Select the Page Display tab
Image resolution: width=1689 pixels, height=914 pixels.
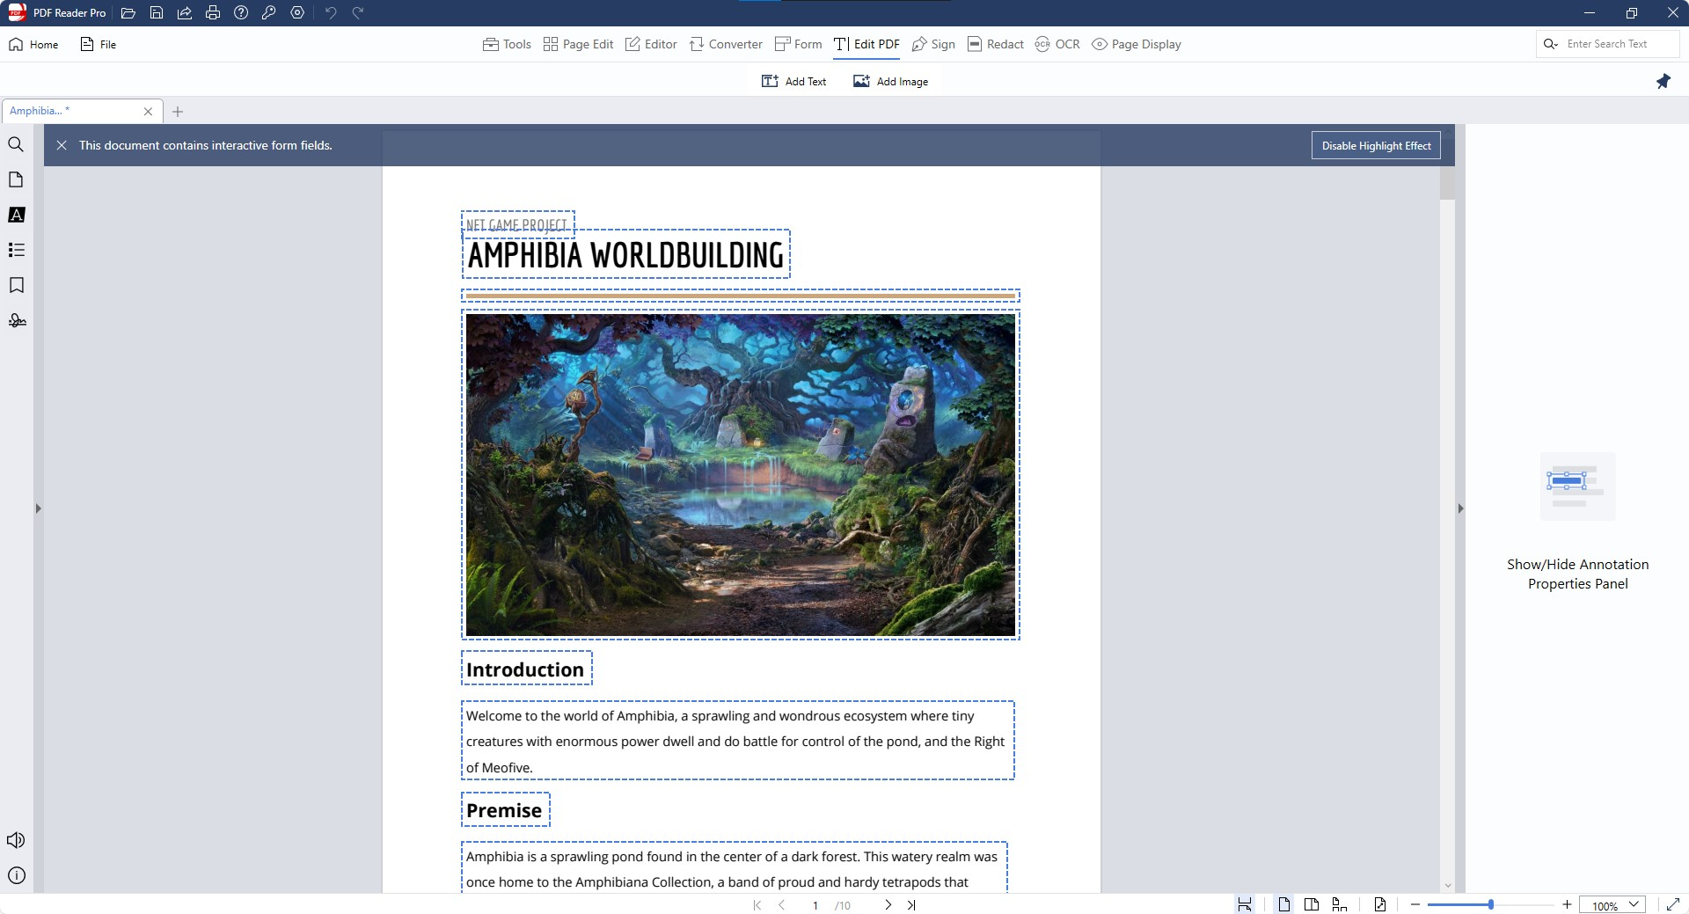click(1137, 44)
